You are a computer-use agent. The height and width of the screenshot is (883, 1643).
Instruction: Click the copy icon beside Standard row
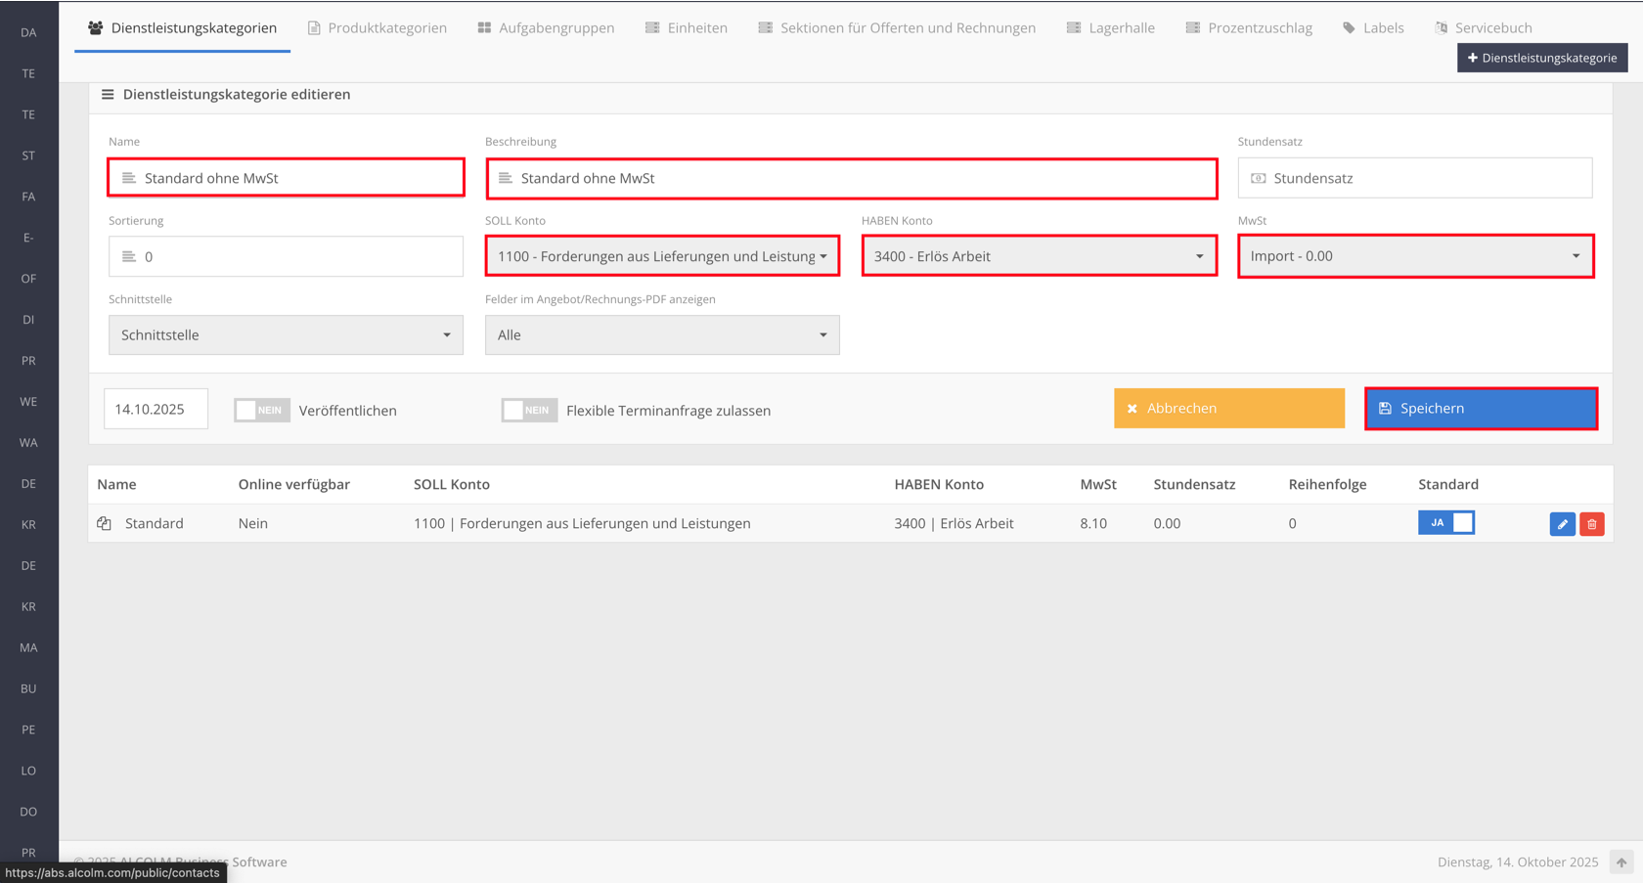[x=105, y=524]
